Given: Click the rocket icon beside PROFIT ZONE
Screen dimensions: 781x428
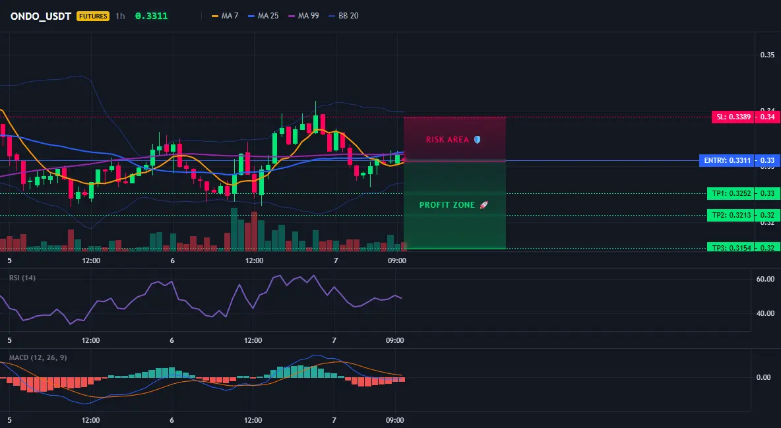Looking at the screenshot, I should click(x=484, y=205).
